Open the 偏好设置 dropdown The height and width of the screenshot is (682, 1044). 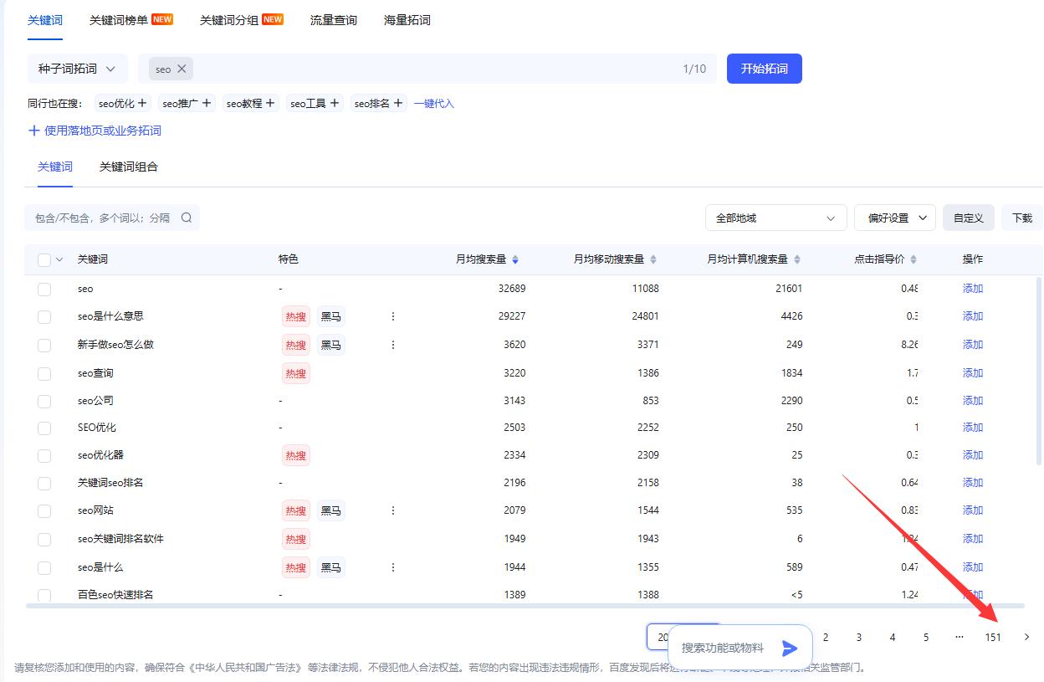point(894,218)
